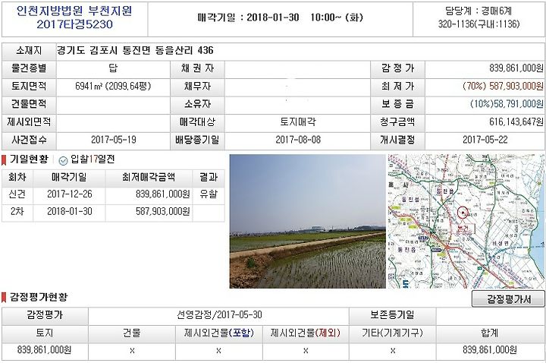Open the 감정평가서 appraisal report button
This screenshot has height=363, width=546.
(x=508, y=299)
